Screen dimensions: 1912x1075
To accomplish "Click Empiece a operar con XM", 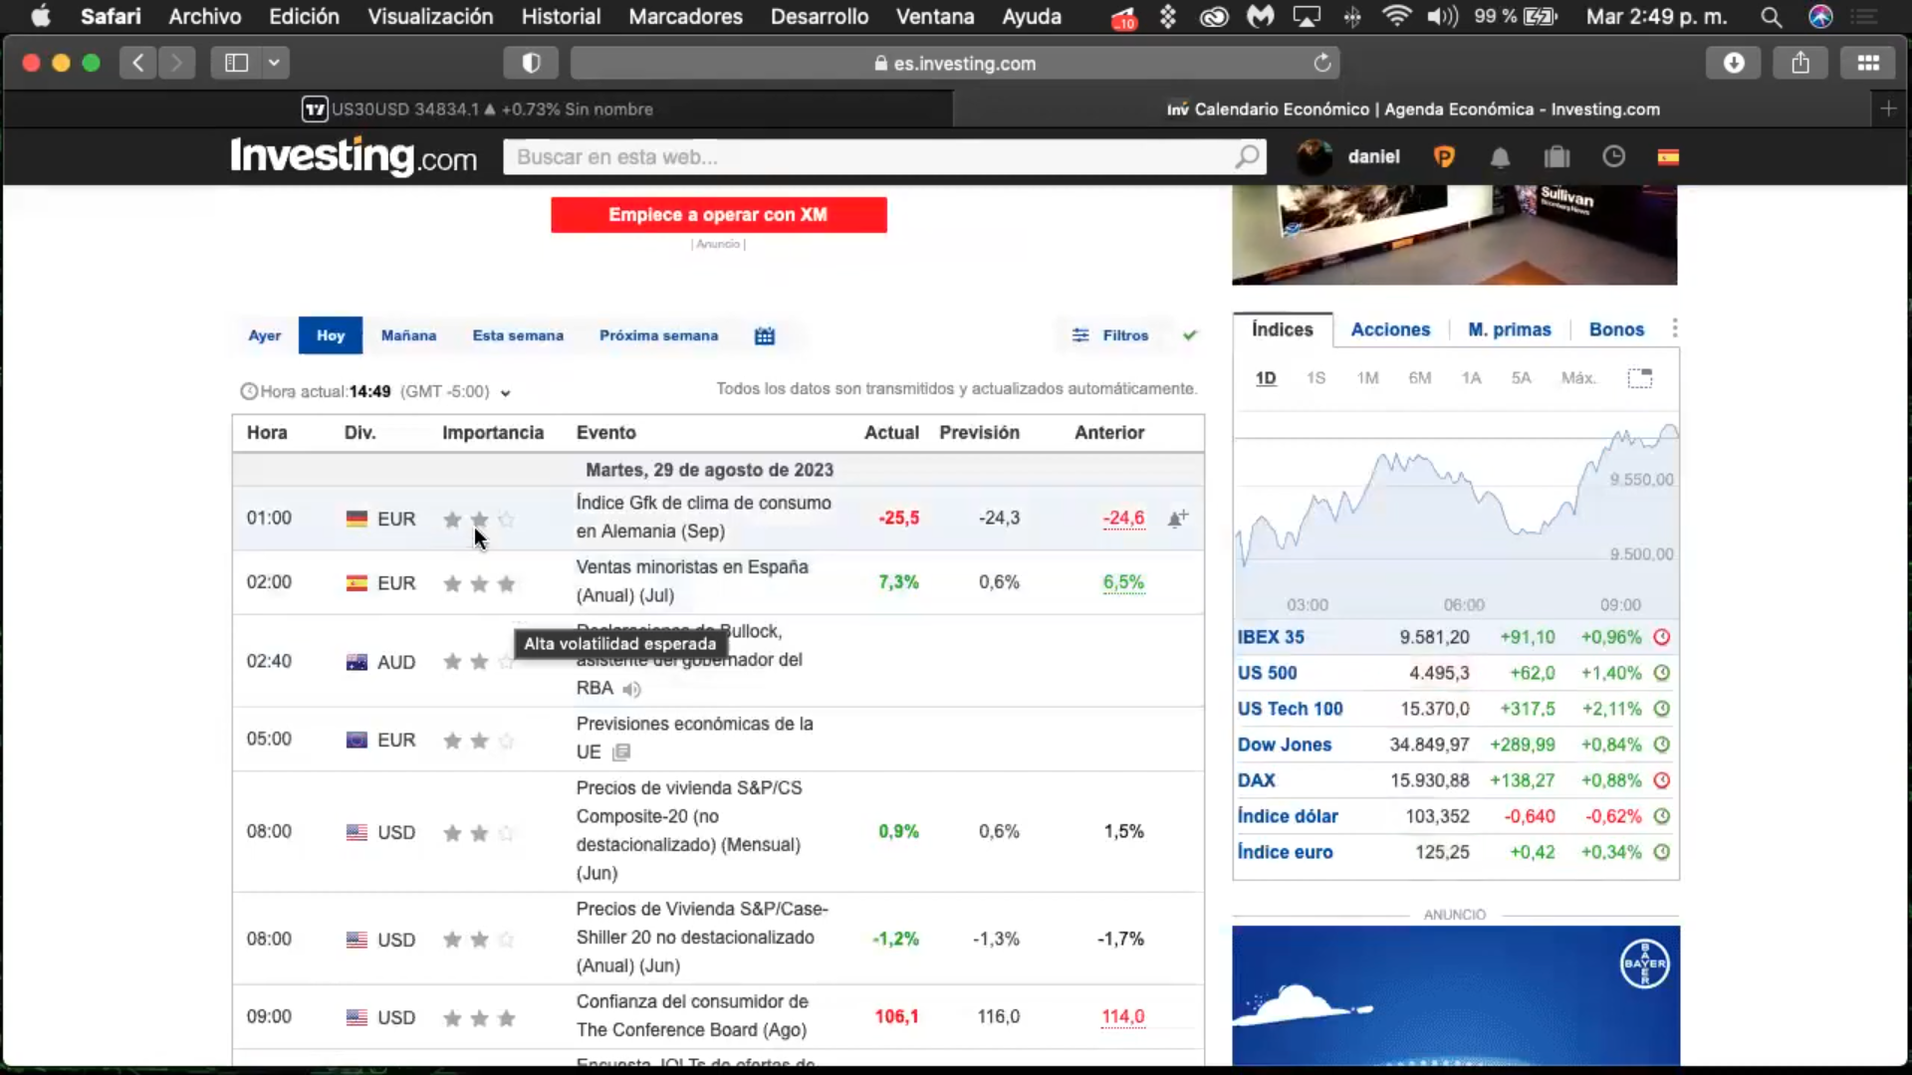I will click(x=718, y=215).
